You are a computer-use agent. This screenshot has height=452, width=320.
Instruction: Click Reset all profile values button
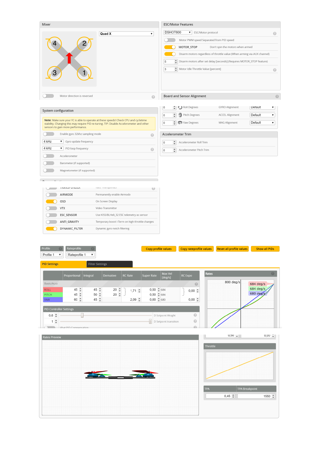pyautogui.click(x=232, y=249)
